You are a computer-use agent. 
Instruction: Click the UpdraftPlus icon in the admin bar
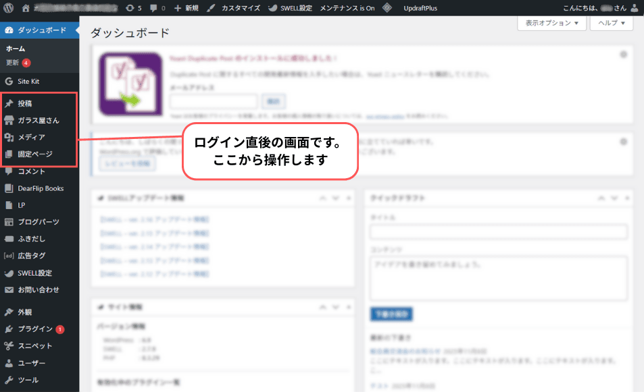click(x=387, y=7)
